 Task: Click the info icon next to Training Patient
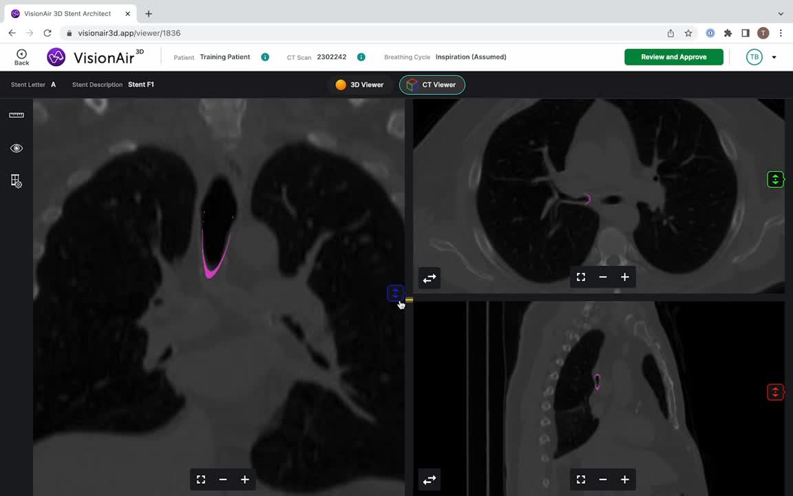[265, 57]
